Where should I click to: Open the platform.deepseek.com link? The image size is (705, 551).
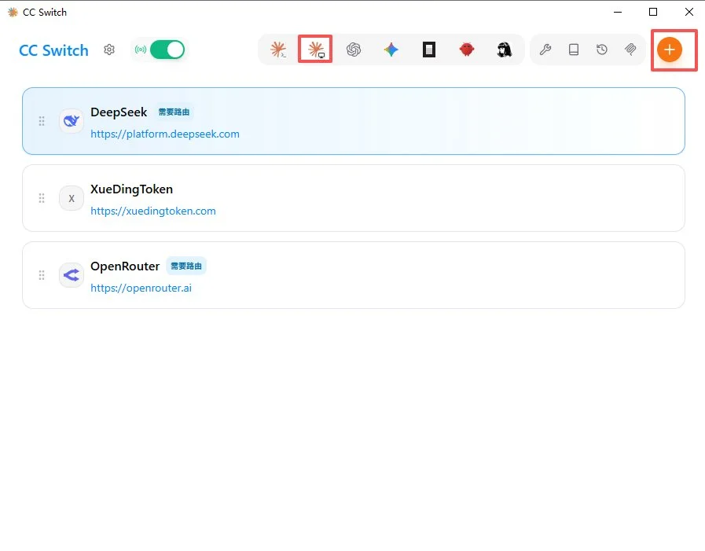[165, 134]
